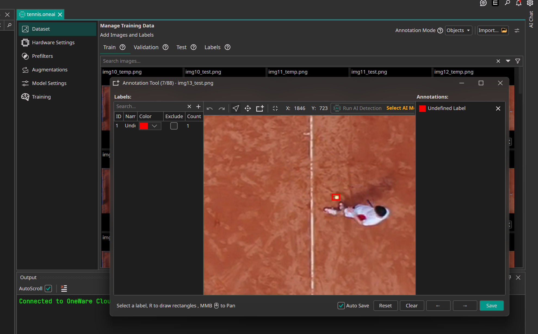Open the Annotation Mode Objects dropdown
Screen dimensions: 538x334
458,30
